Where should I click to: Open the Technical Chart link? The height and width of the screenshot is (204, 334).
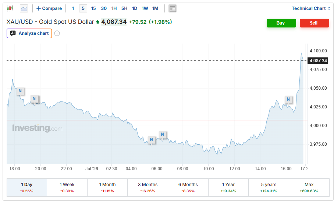pyautogui.click(x=311, y=8)
